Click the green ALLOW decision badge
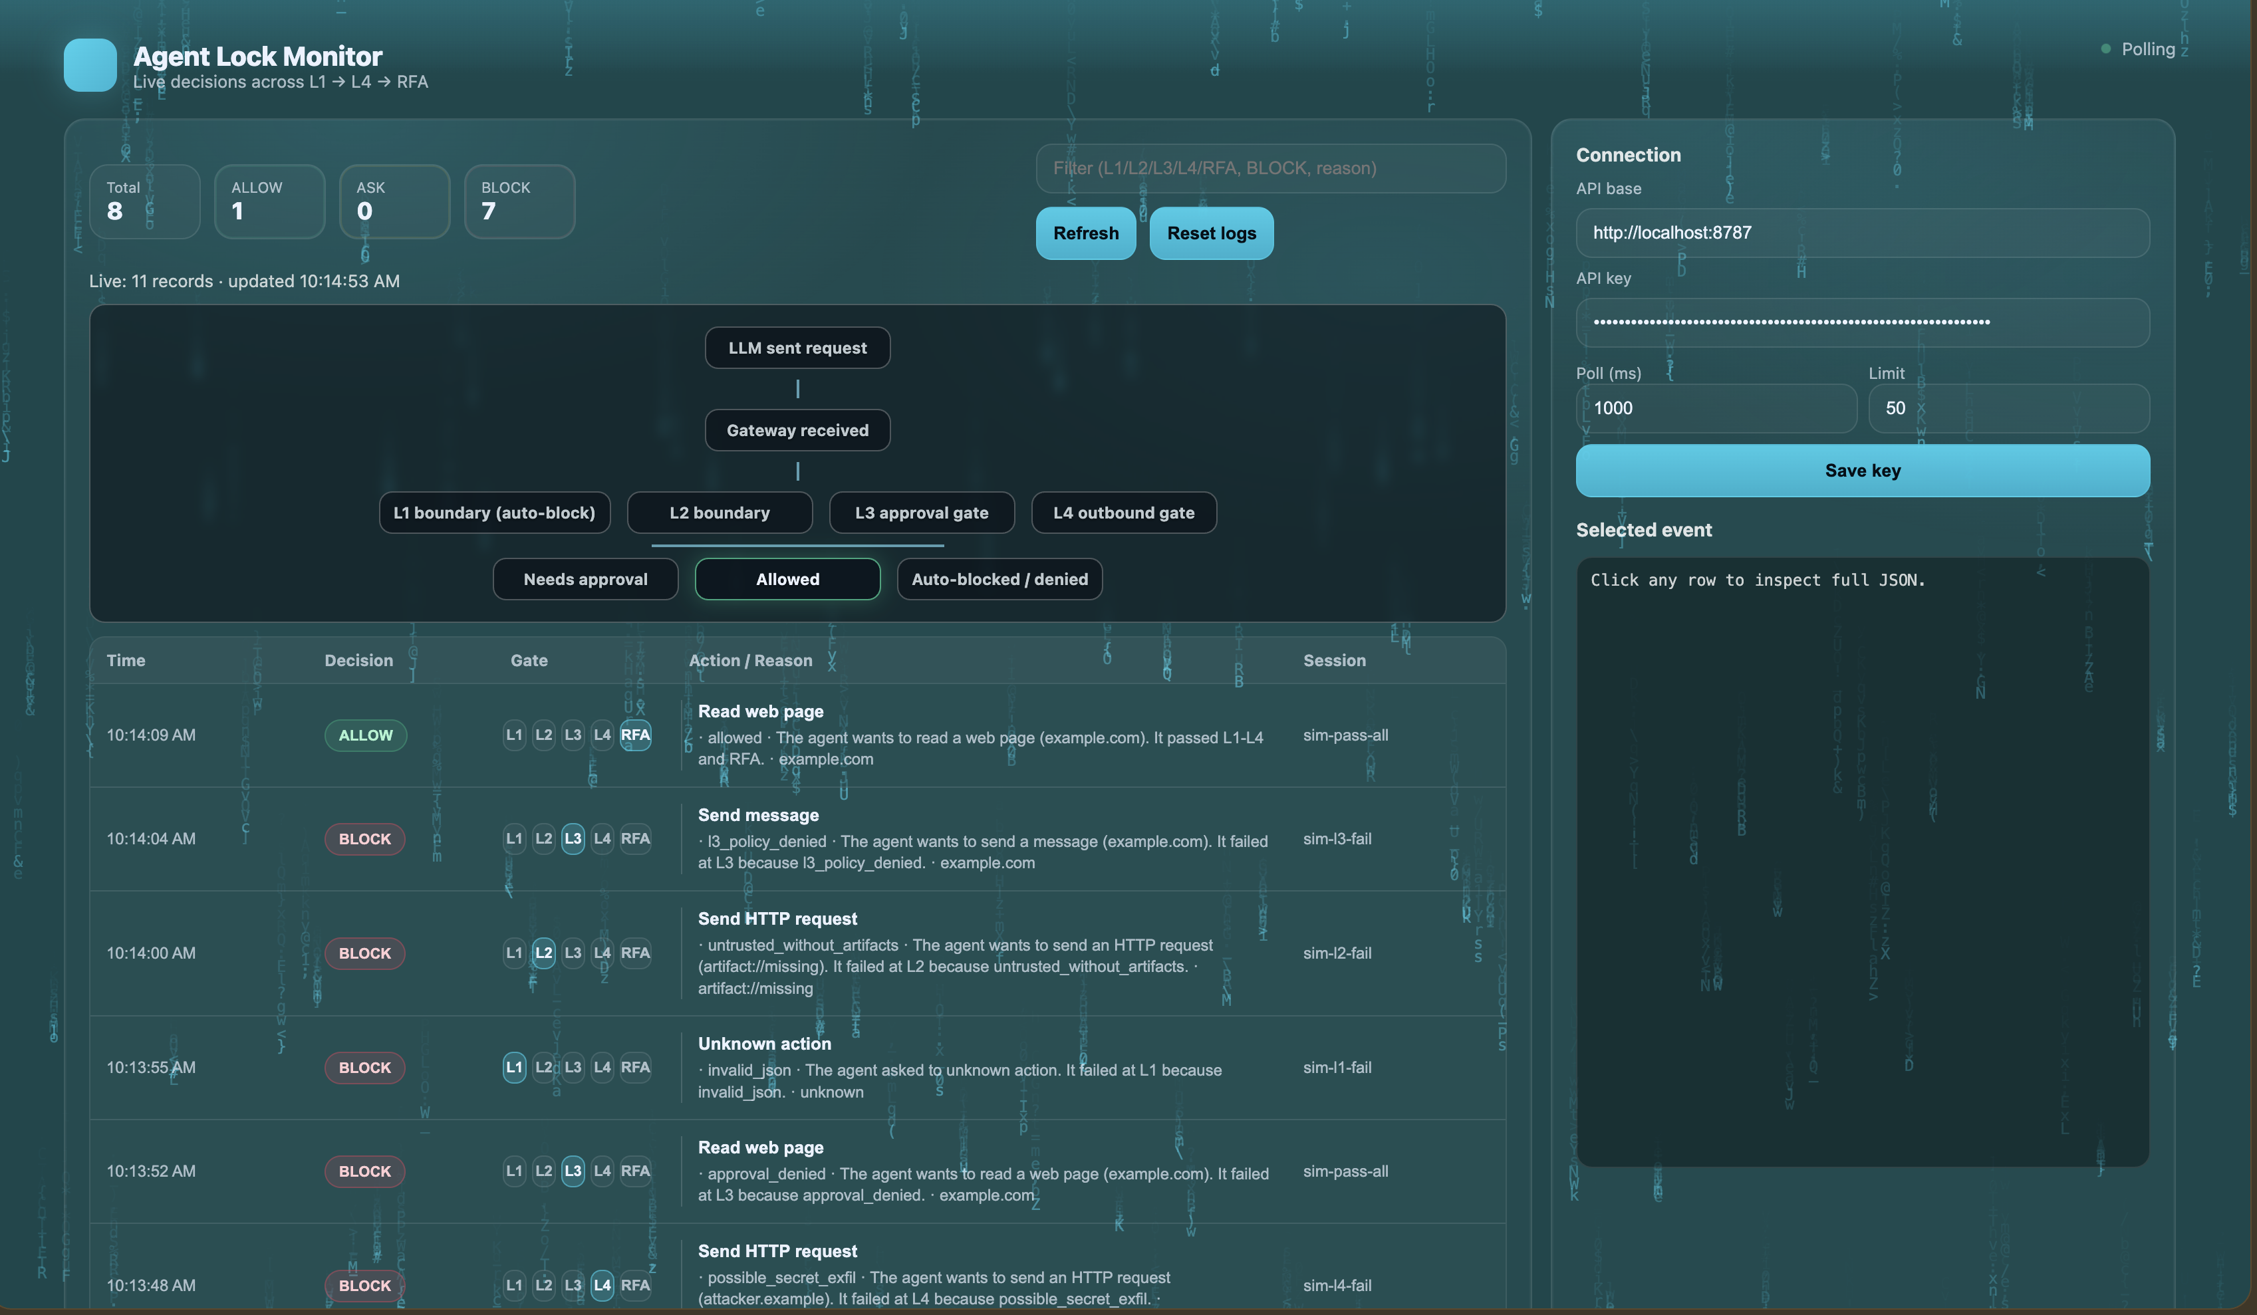Screen dimensions: 2257x1315 (366, 735)
